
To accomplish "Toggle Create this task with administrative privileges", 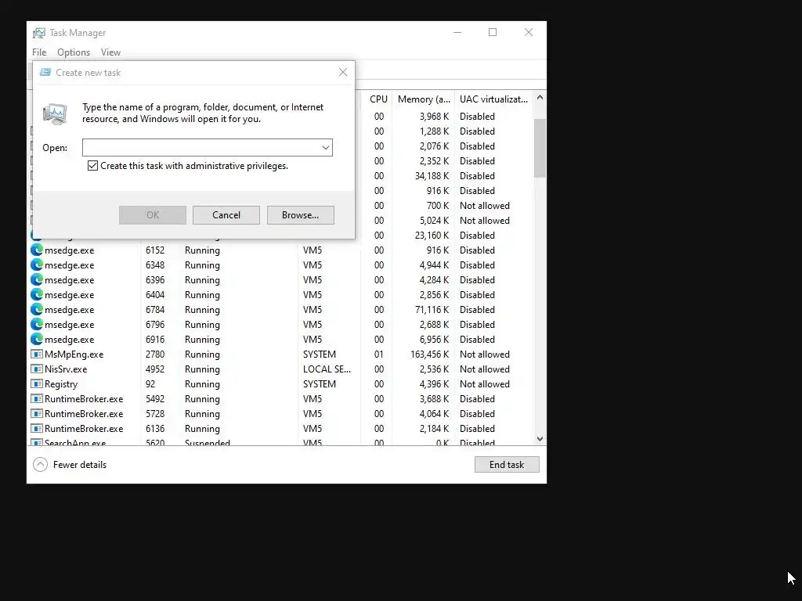I will point(92,166).
